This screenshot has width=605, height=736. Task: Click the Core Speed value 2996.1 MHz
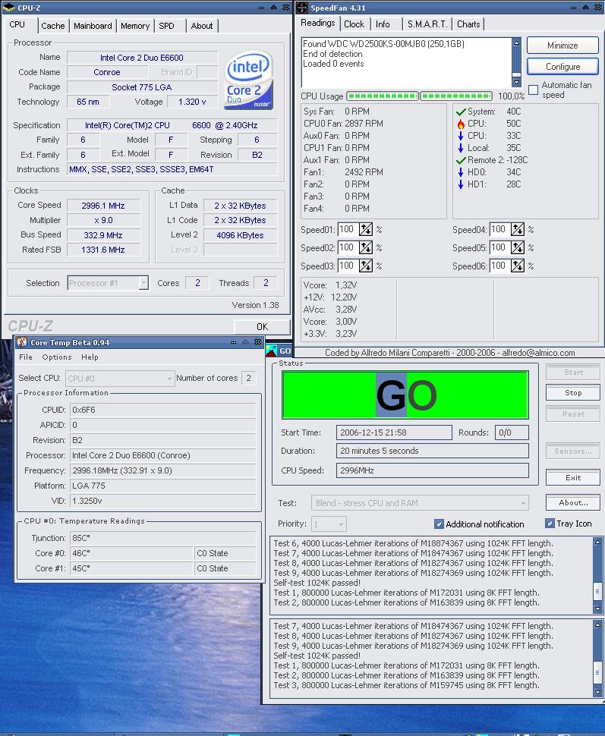coord(104,206)
